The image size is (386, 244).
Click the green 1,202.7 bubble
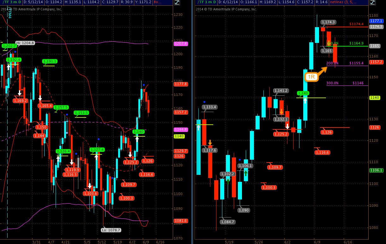click(x=9, y=46)
